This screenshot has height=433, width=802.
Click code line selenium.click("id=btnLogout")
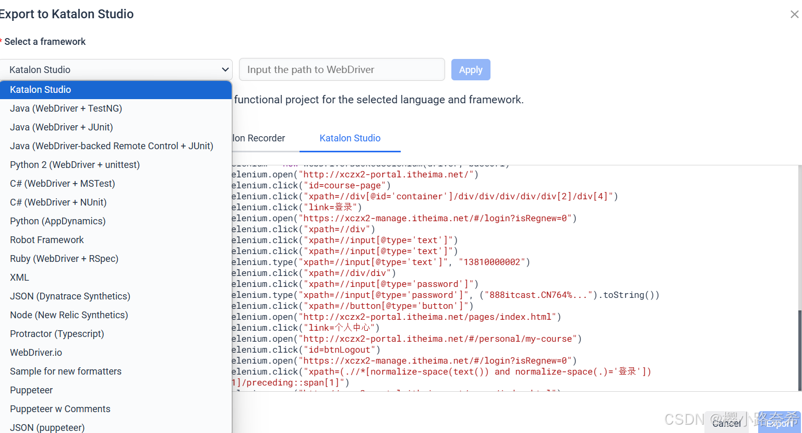tap(306, 350)
